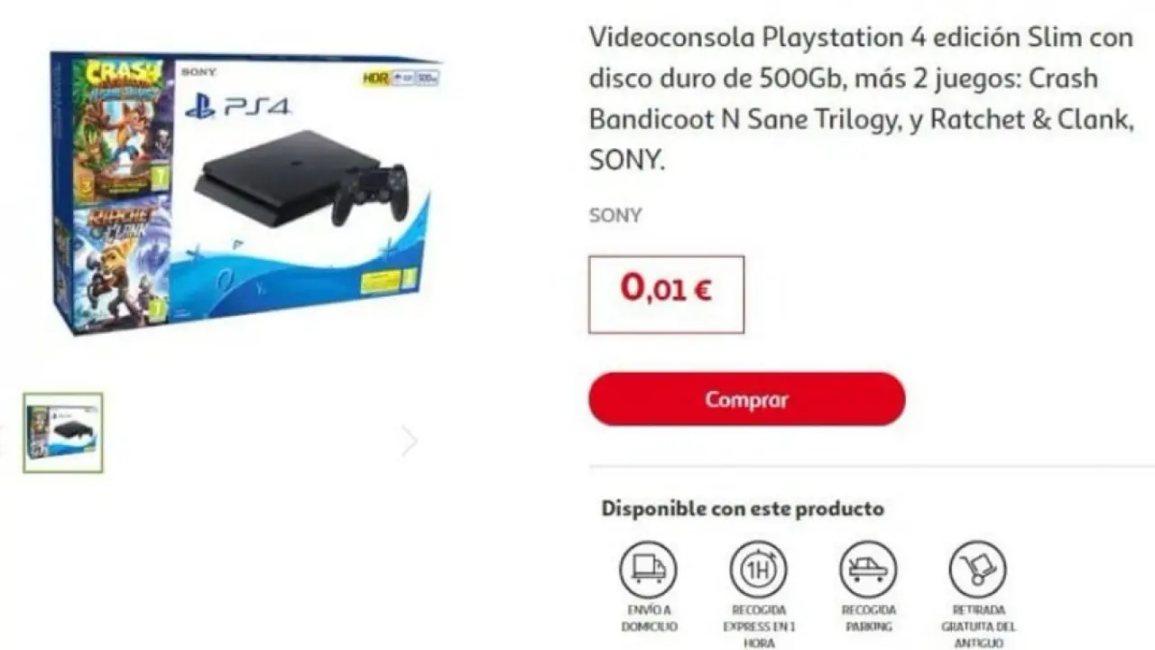The width and height of the screenshot is (1155, 650).
Task: Click the 0,01 € price box
Action: point(667,294)
